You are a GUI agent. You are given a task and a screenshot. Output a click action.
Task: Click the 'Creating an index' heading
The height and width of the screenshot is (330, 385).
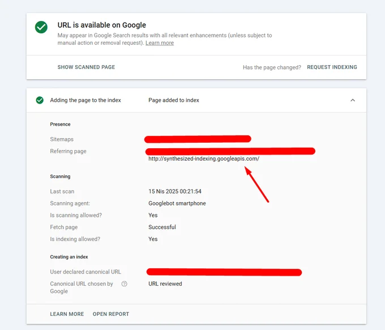tap(69, 257)
